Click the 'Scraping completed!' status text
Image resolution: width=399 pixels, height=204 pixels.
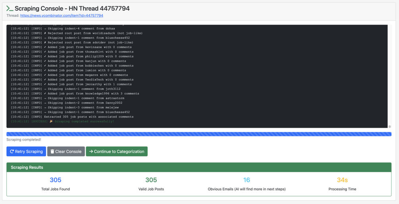pyautogui.click(x=24, y=140)
